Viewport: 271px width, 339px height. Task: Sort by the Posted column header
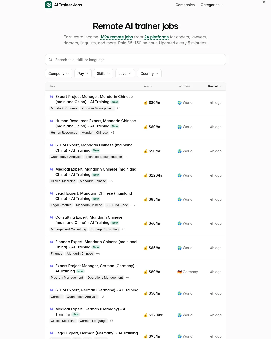(x=215, y=86)
